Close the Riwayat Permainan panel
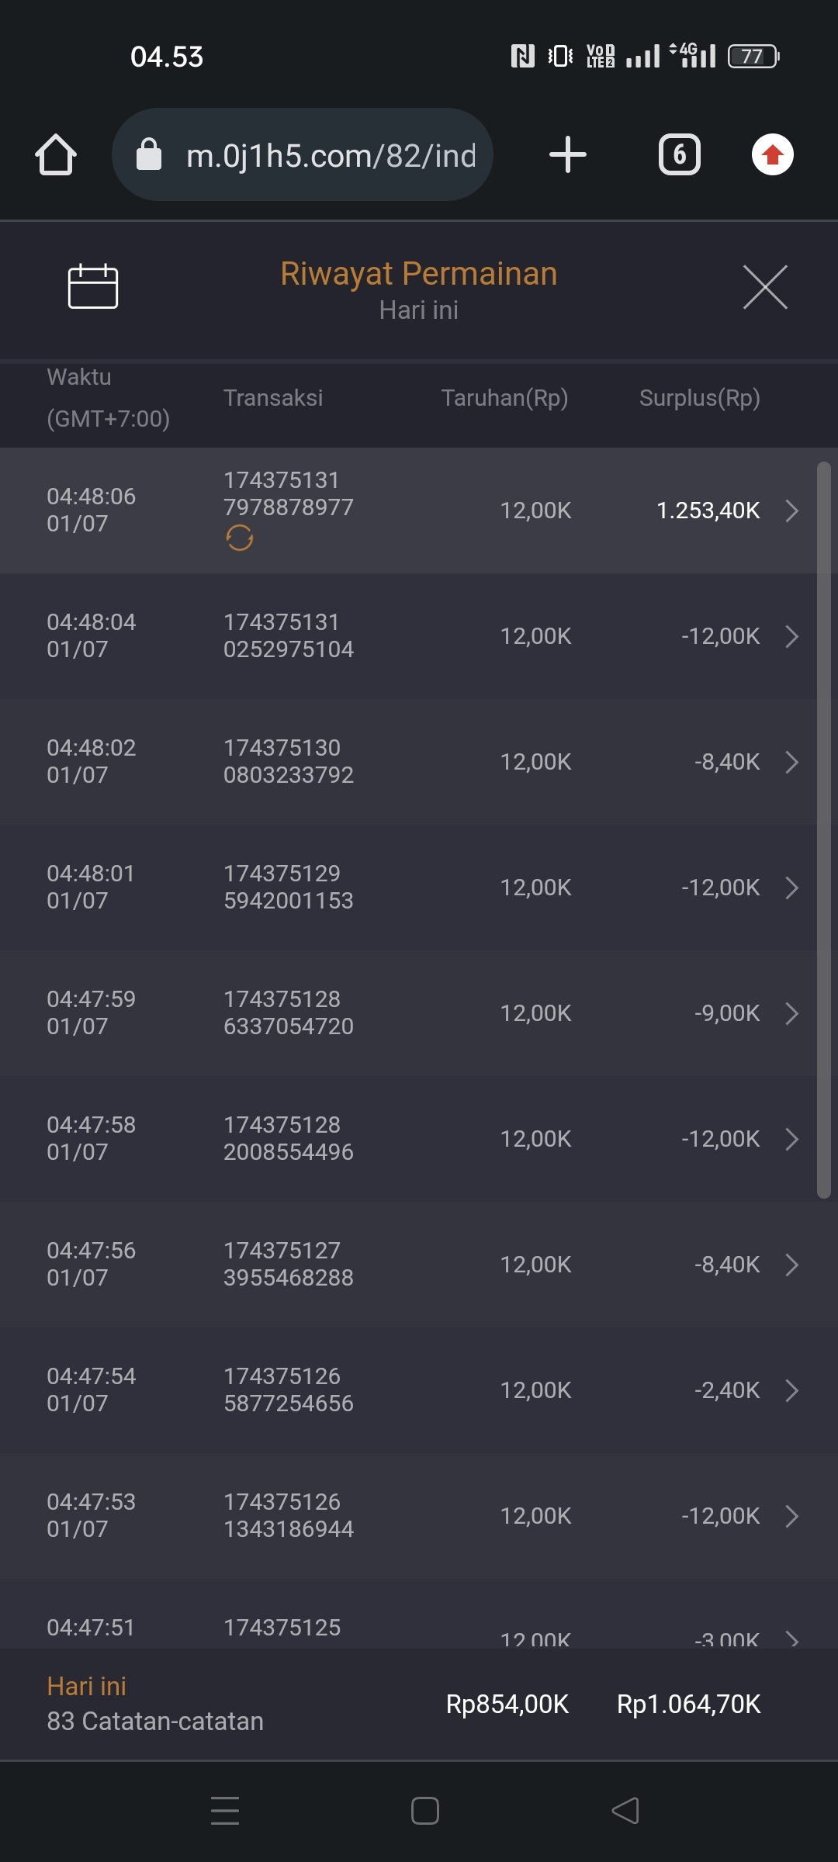 click(765, 287)
